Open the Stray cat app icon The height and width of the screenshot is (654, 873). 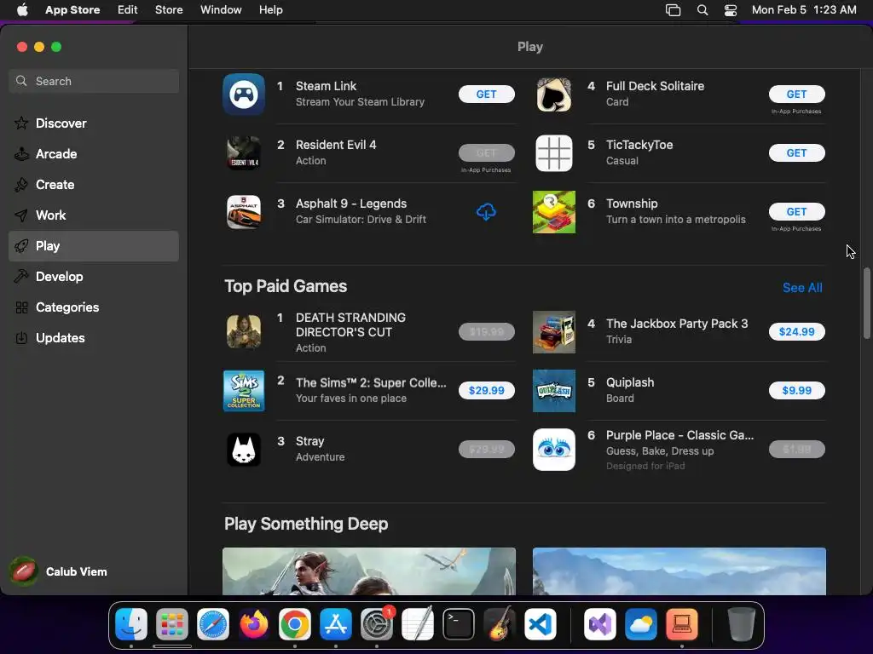point(244,450)
